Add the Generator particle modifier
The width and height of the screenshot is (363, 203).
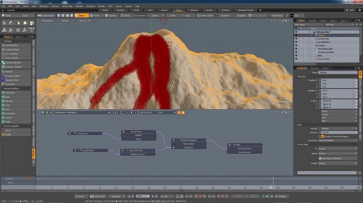[x=16, y=92]
